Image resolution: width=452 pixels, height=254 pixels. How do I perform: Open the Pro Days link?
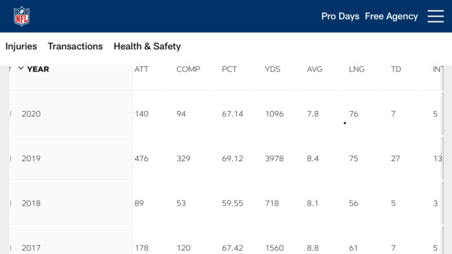(340, 16)
